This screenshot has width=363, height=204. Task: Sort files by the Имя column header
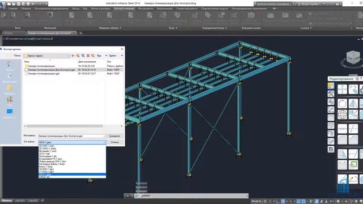pos(27,62)
